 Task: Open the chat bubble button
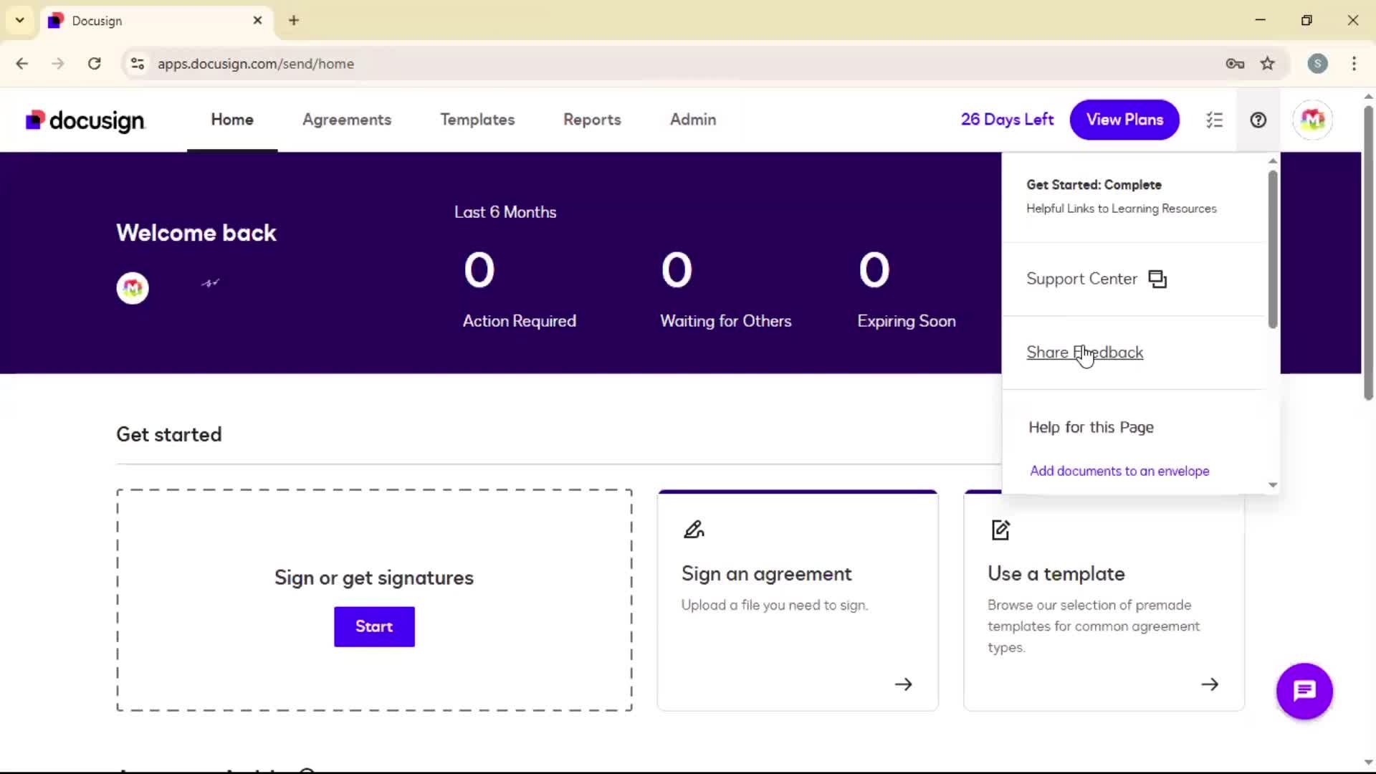(x=1304, y=691)
